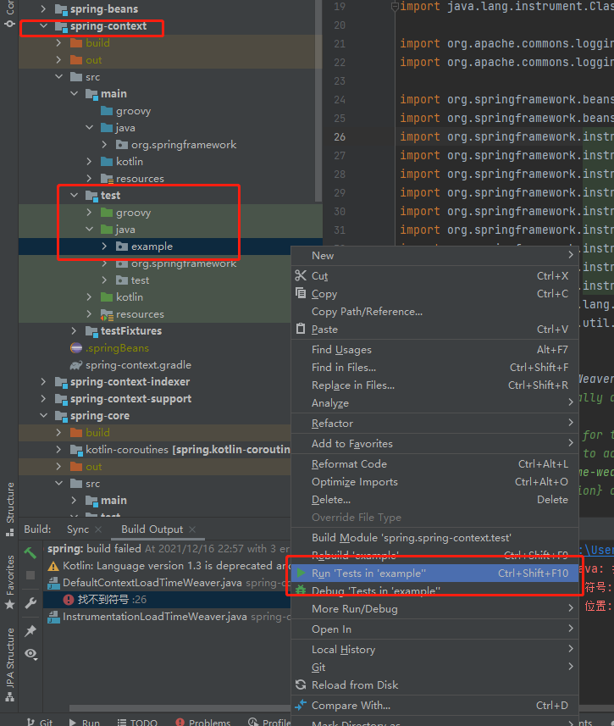Expand the testFixtures folder
Screen dimensions: 614x726
74,331
